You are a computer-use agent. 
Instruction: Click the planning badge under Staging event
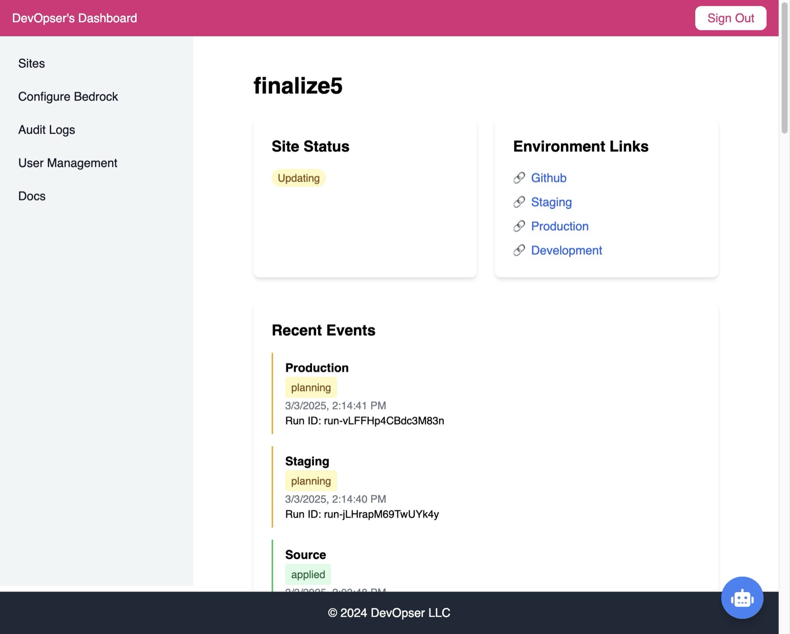point(311,481)
